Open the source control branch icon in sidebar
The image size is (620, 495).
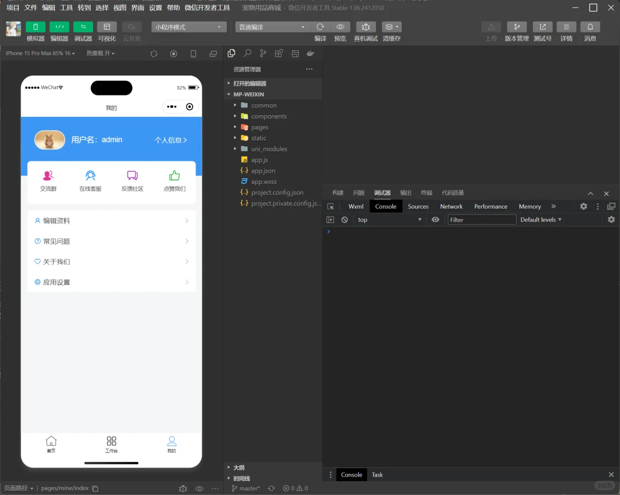pyautogui.click(x=263, y=53)
